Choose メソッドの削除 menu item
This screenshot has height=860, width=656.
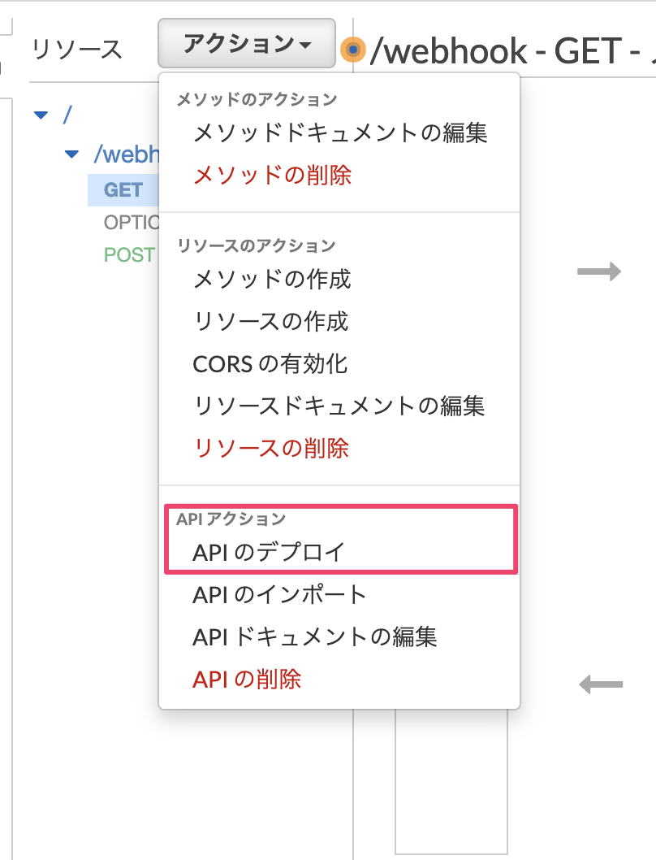coord(272,176)
